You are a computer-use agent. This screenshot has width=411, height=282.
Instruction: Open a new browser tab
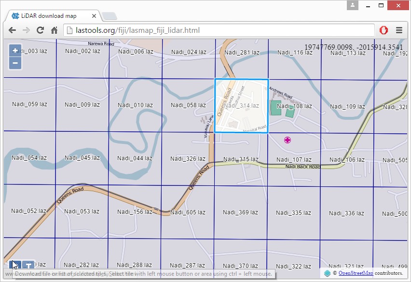click(x=110, y=16)
